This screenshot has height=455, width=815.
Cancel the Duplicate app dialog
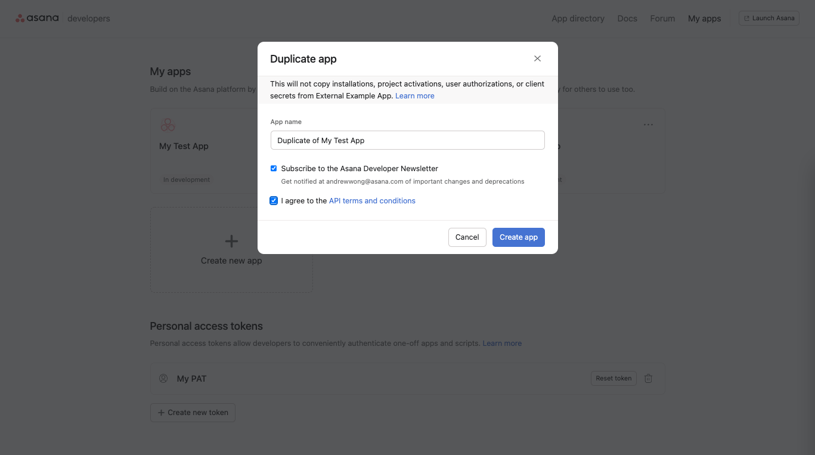point(467,237)
